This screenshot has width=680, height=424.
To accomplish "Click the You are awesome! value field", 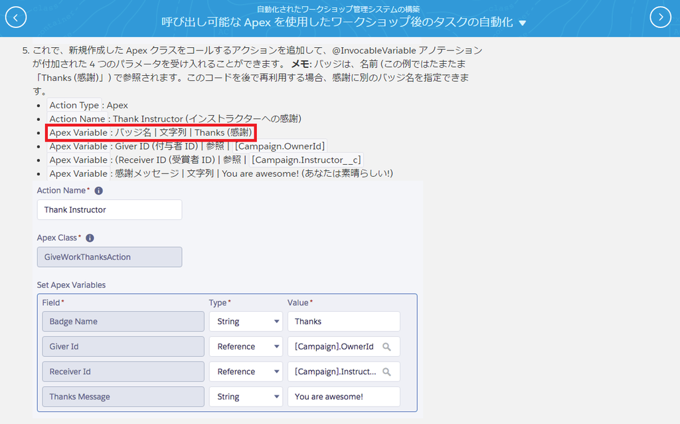I will click(x=344, y=397).
